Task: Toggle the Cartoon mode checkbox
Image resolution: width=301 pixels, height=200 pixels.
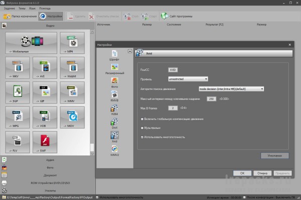Action: [x=142, y=128]
